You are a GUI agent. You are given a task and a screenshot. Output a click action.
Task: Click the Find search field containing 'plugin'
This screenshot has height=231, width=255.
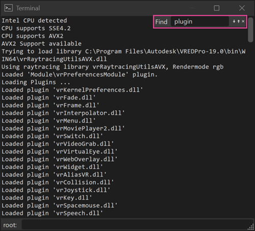[x=199, y=21]
